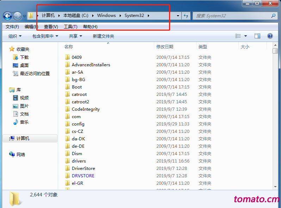Expand the arrow after System32 breadcrumb

click(x=149, y=16)
